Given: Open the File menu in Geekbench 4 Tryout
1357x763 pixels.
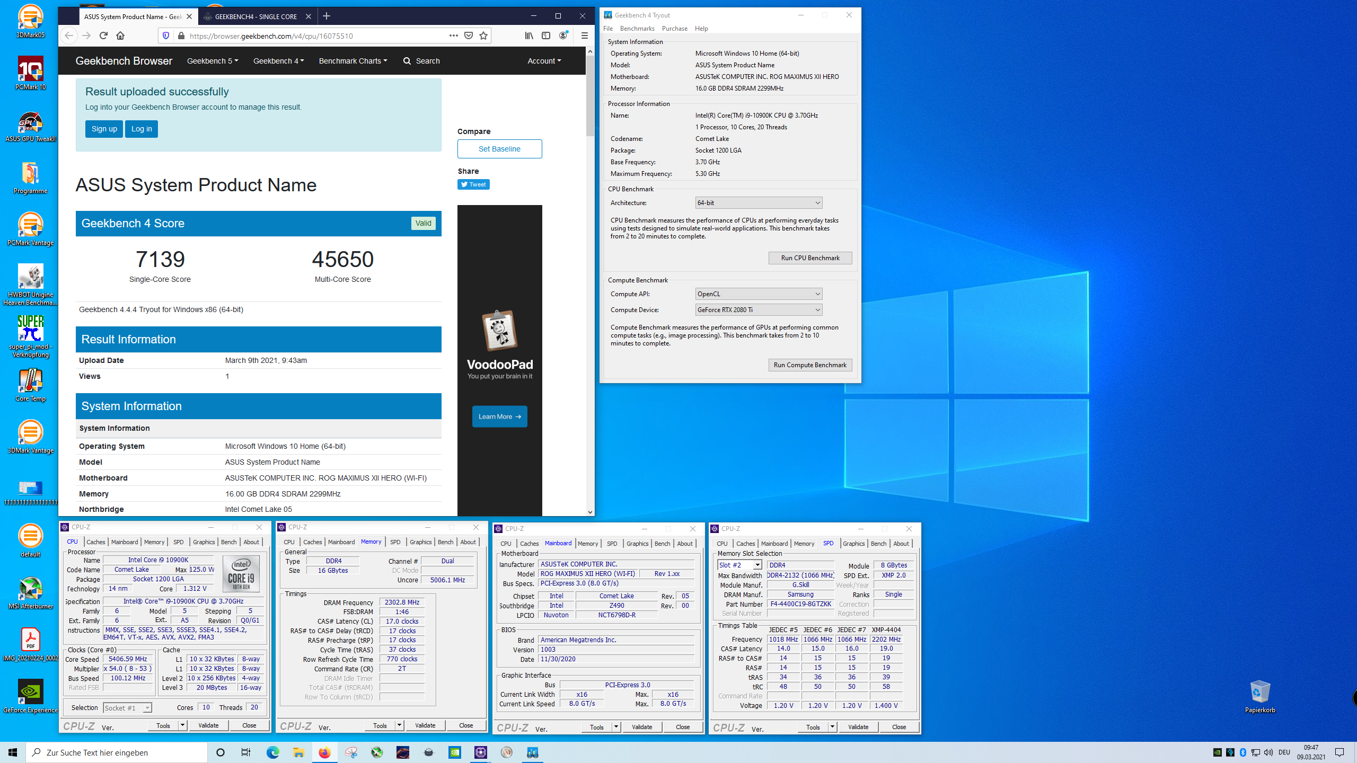Looking at the screenshot, I should point(608,29).
